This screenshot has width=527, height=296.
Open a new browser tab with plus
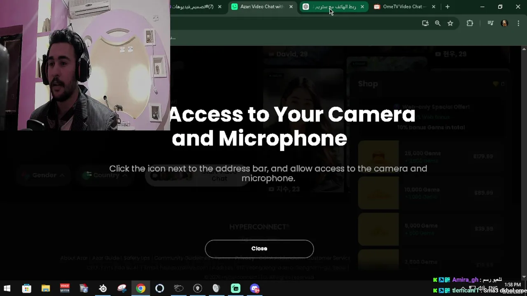click(448, 7)
